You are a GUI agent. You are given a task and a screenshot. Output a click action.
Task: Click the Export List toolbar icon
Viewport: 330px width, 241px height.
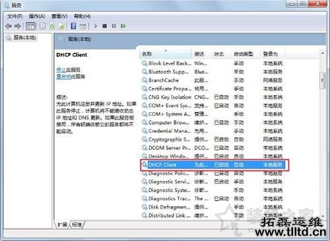(x=61, y=26)
